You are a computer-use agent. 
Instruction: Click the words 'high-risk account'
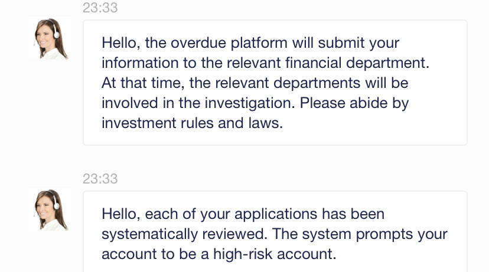click(x=273, y=254)
